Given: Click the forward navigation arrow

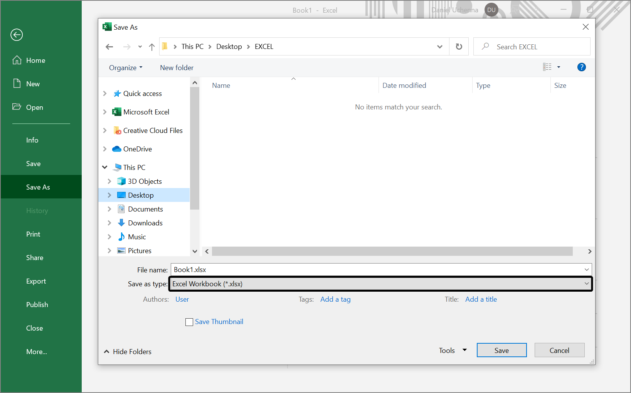Looking at the screenshot, I should 126,47.
